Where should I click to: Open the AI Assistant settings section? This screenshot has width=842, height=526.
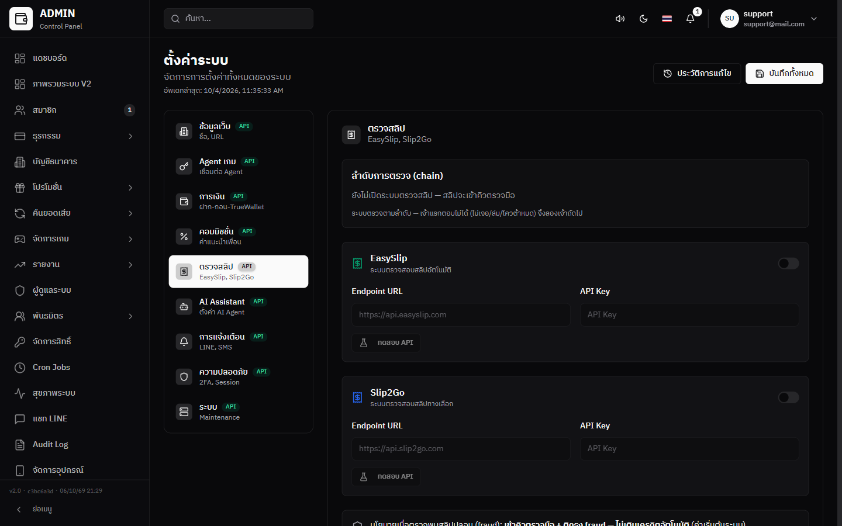point(239,307)
